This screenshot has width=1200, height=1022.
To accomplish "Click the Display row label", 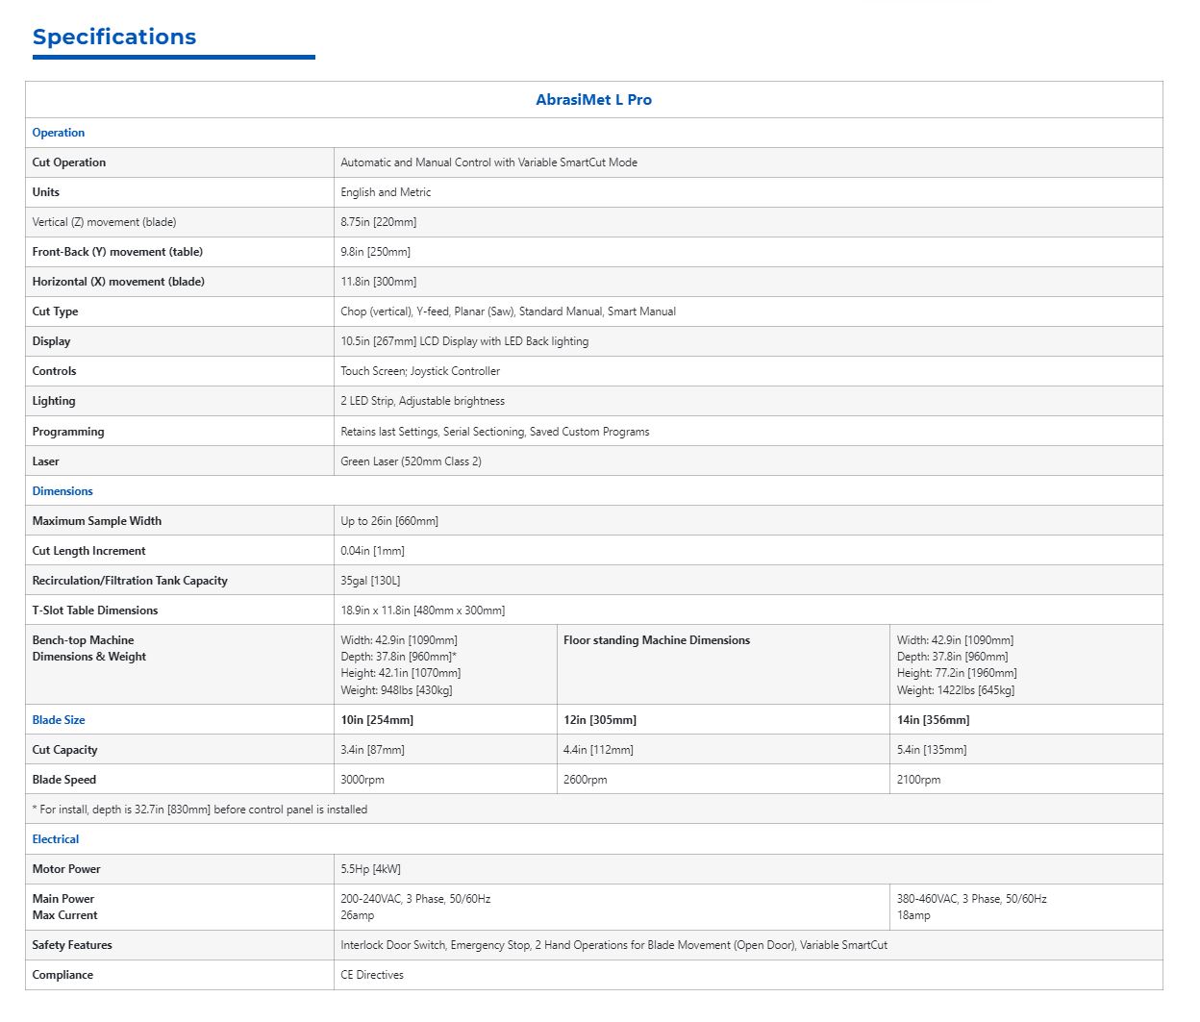I will tap(52, 341).
